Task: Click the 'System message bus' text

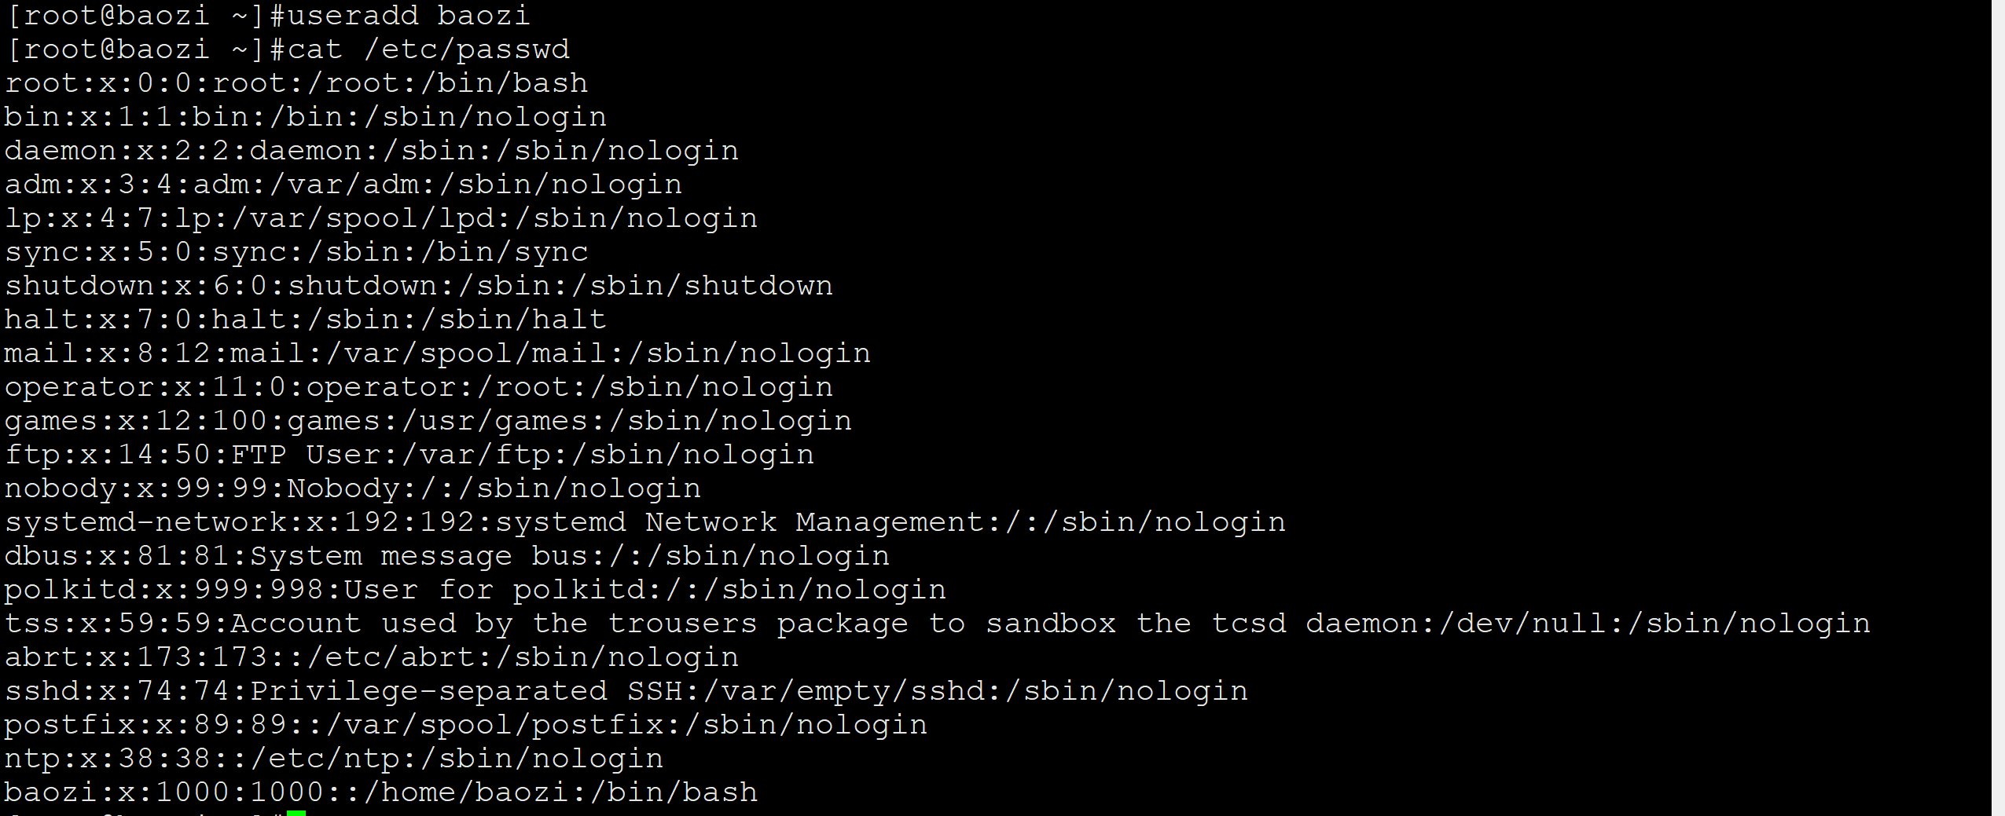Action: pos(419,555)
